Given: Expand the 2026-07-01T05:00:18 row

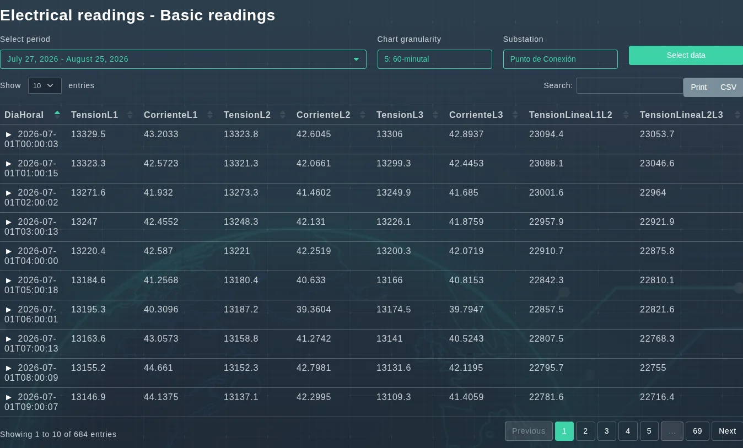Looking at the screenshot, I should (x=9, y=280).
